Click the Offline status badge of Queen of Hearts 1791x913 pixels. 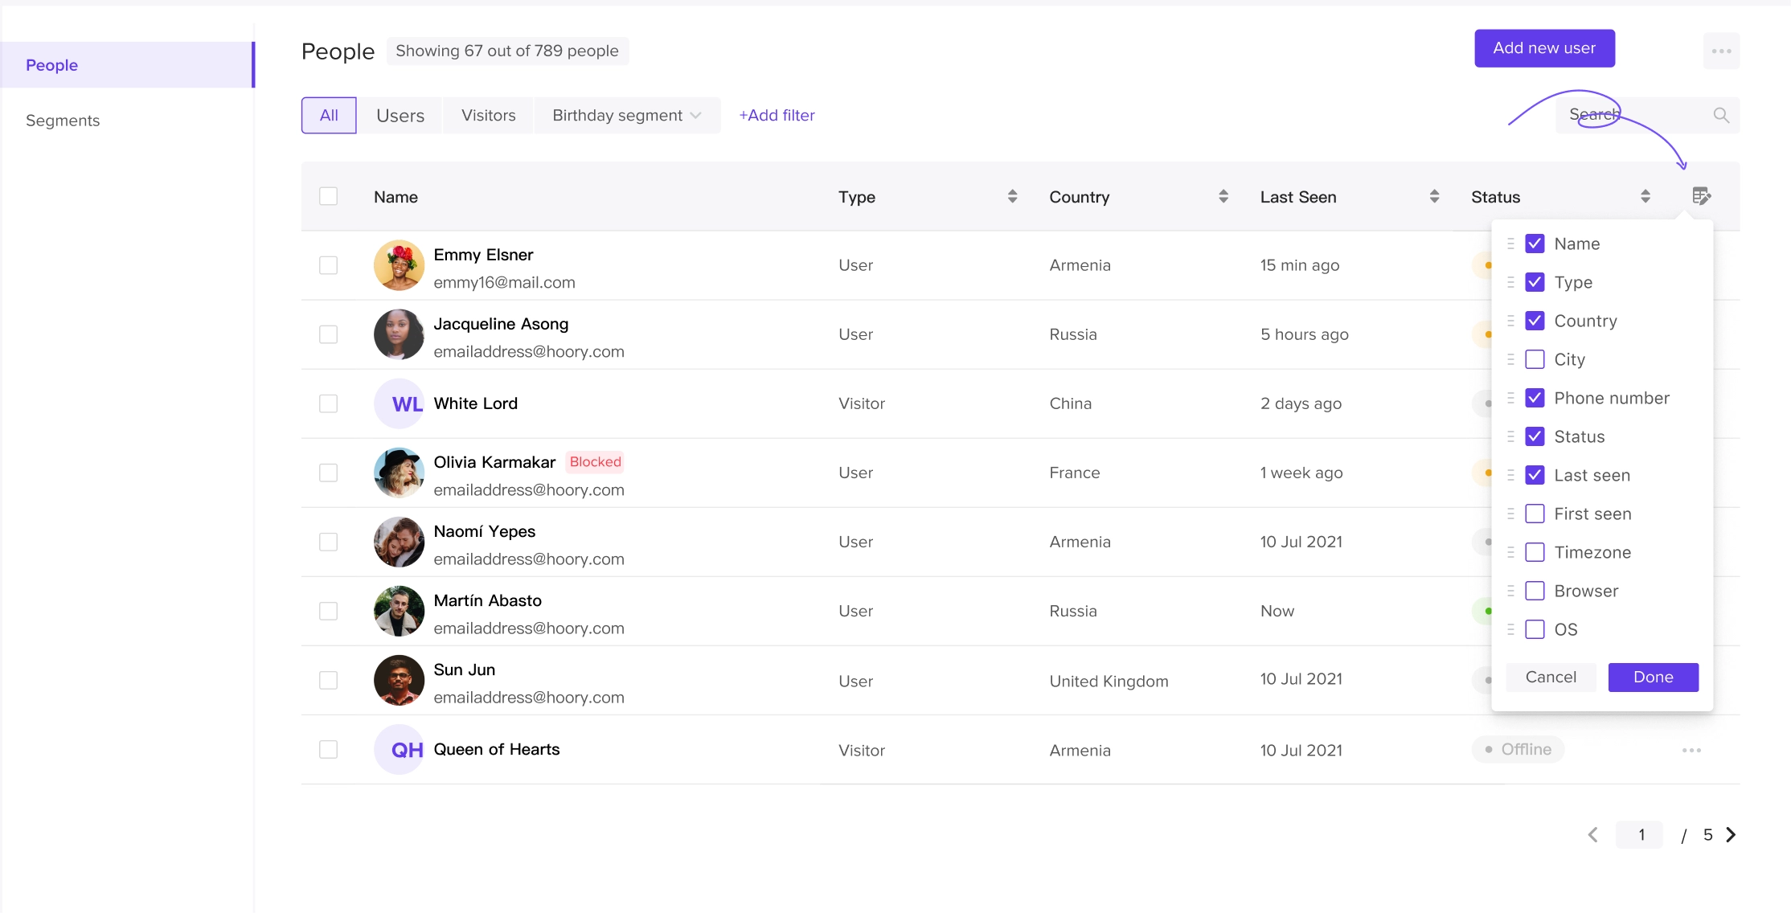pos(1518,749)
